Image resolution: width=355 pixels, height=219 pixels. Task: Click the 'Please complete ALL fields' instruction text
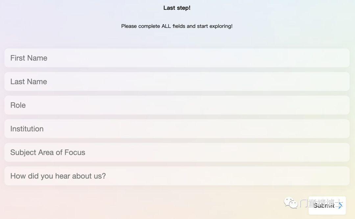177,26
